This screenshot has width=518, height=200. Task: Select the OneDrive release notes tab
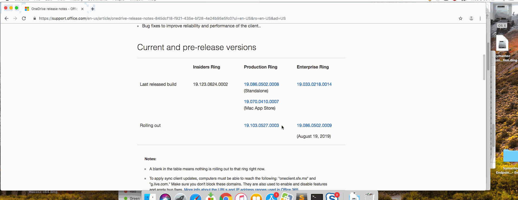click(x=54, y=9)
